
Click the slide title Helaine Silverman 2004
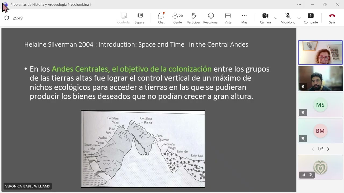[136, 44]
